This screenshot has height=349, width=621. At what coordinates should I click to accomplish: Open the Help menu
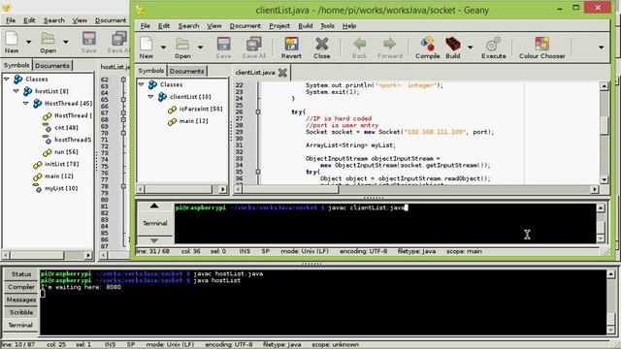(x=349, y=26)
